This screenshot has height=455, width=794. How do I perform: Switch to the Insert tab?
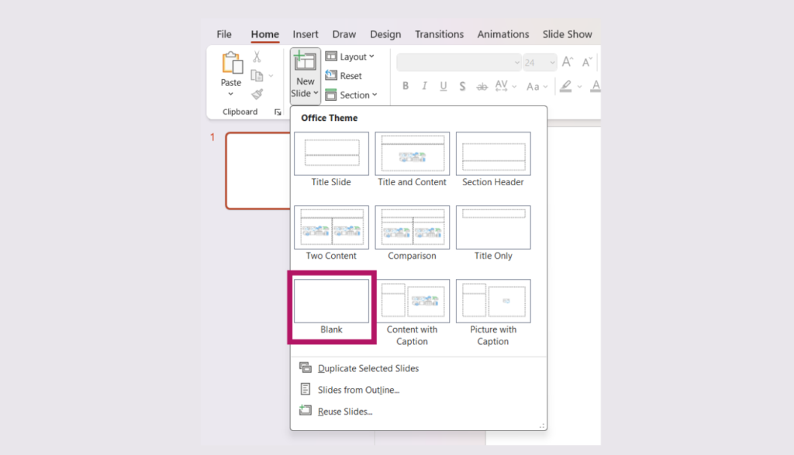pos(306,34)
